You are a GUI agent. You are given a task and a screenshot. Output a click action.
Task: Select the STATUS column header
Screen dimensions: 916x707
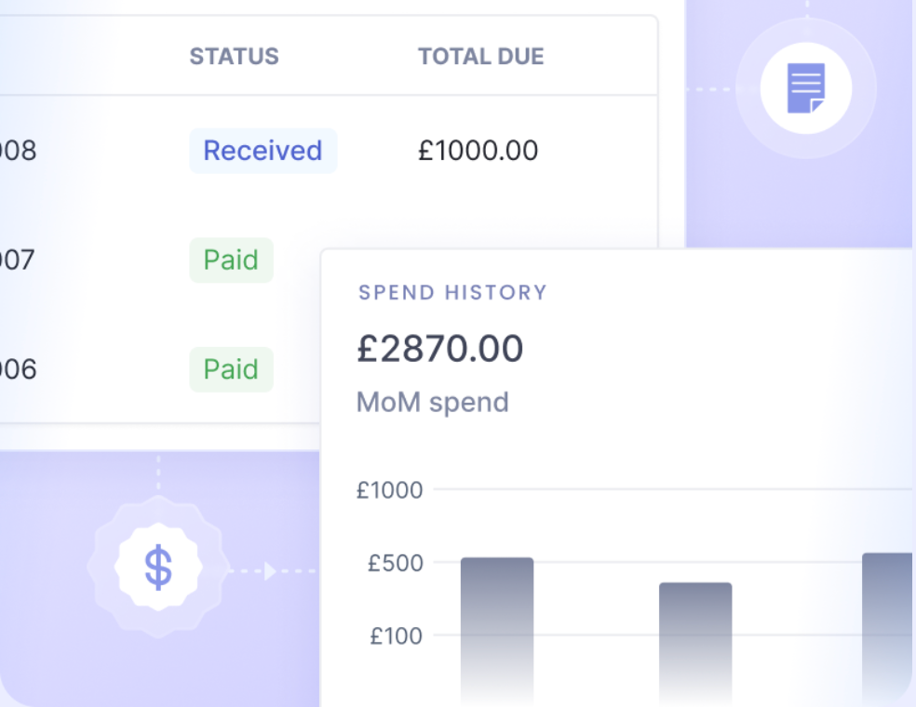[x=234, y=56]
